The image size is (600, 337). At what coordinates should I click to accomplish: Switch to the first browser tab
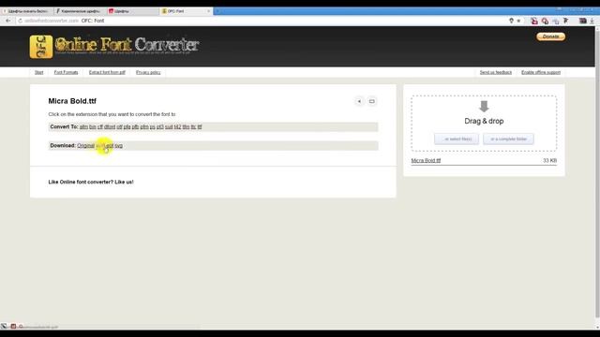point(26,11)
